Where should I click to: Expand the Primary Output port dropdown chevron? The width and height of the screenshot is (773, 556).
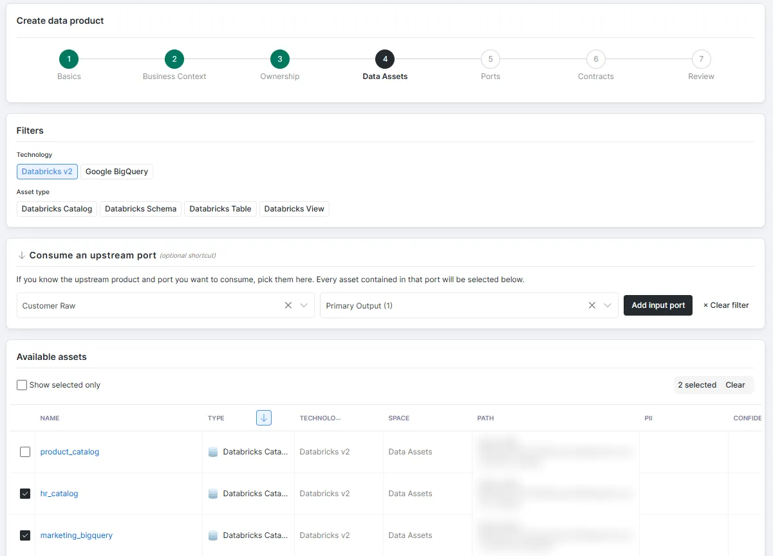coord(608,305)
